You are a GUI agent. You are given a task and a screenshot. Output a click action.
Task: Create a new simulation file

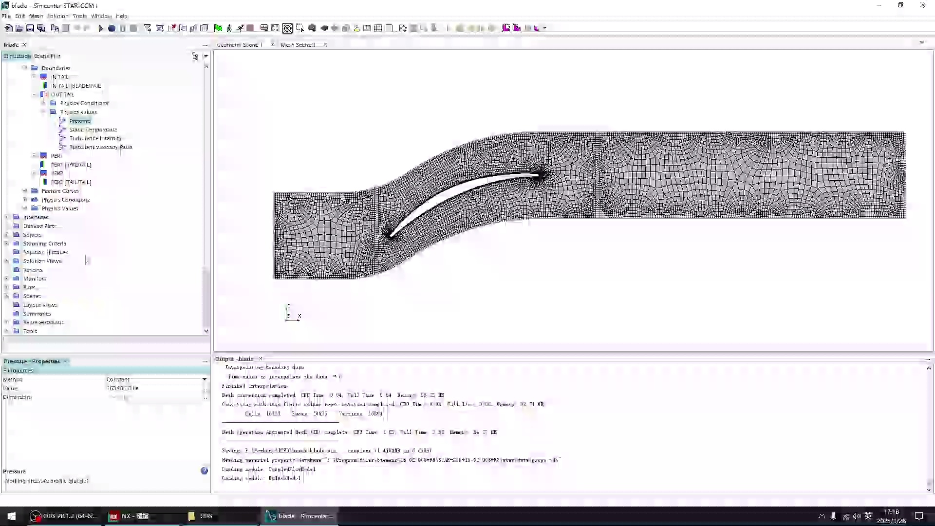pos(8,28)
